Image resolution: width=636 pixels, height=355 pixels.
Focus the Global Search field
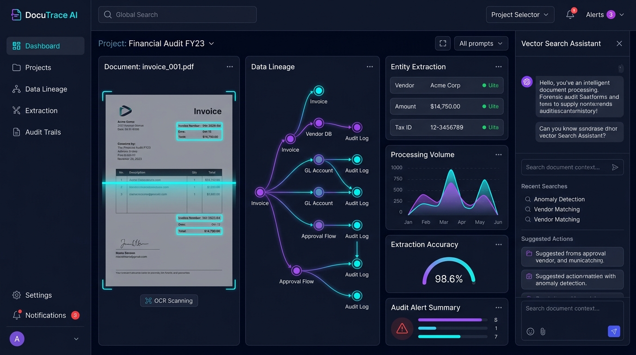click(x=177, y=15)
